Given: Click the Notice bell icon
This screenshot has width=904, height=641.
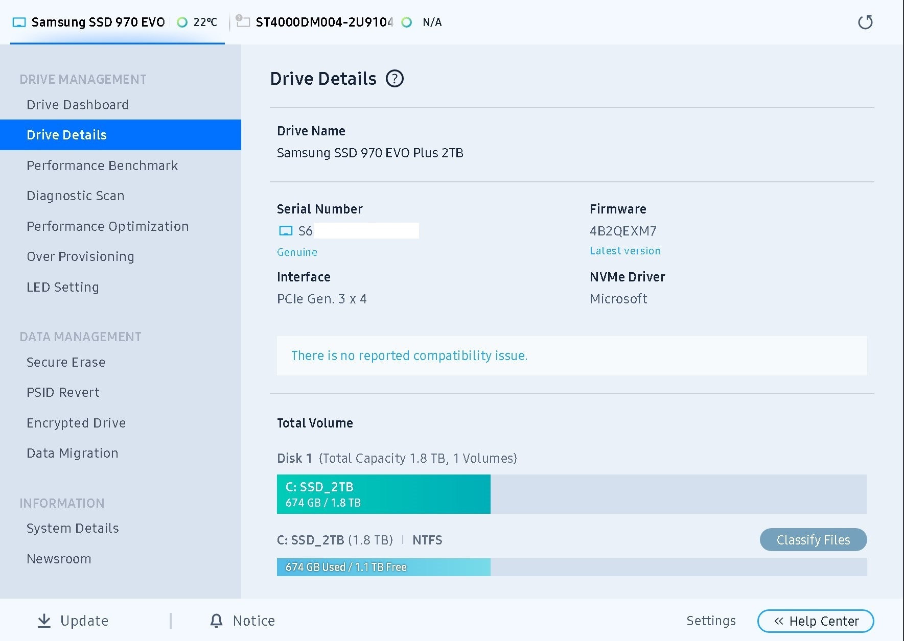Looking at the screenshot, I should (x=216, y=621).
